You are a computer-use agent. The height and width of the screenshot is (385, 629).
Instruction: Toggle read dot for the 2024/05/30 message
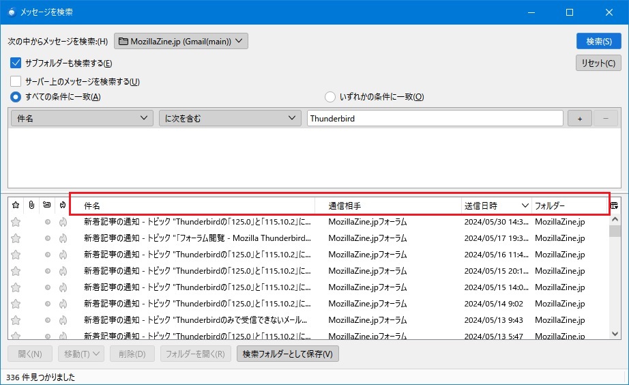[47, 222]
